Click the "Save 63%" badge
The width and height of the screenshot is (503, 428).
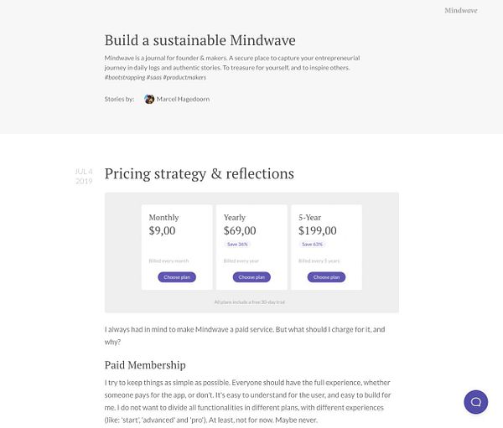point(312,245)
